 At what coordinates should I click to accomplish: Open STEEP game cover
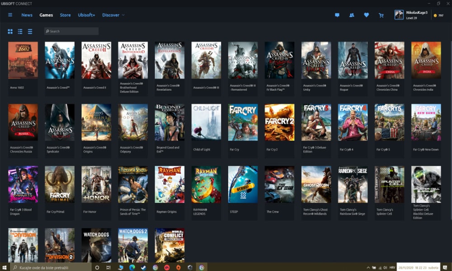(243, 184)
